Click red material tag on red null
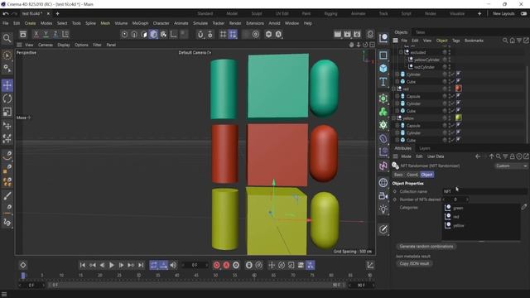530x298 pixels. click(x=458, y=89)
